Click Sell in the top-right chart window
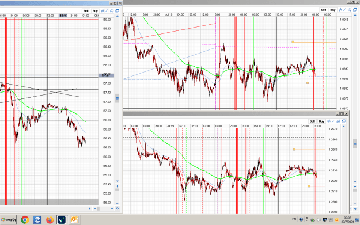 [324, 10]
